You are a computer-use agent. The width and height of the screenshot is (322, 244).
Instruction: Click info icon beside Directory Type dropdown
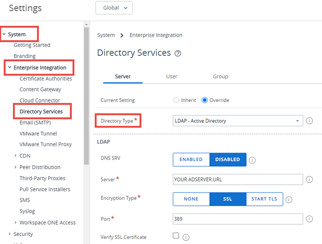(309, 121)
